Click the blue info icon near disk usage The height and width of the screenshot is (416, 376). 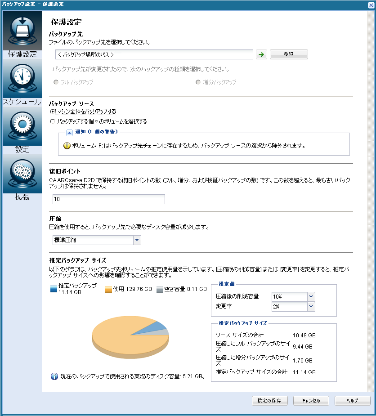[x=54, y=376]
